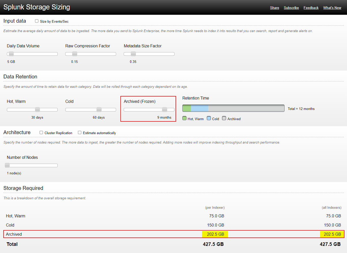Click the highlighted 202.5 GB Archived value

tap(215, 234)
